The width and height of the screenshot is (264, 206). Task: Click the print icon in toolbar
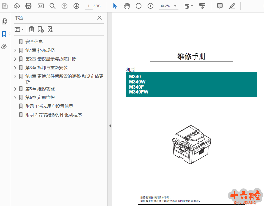click(x=28, y=6)
